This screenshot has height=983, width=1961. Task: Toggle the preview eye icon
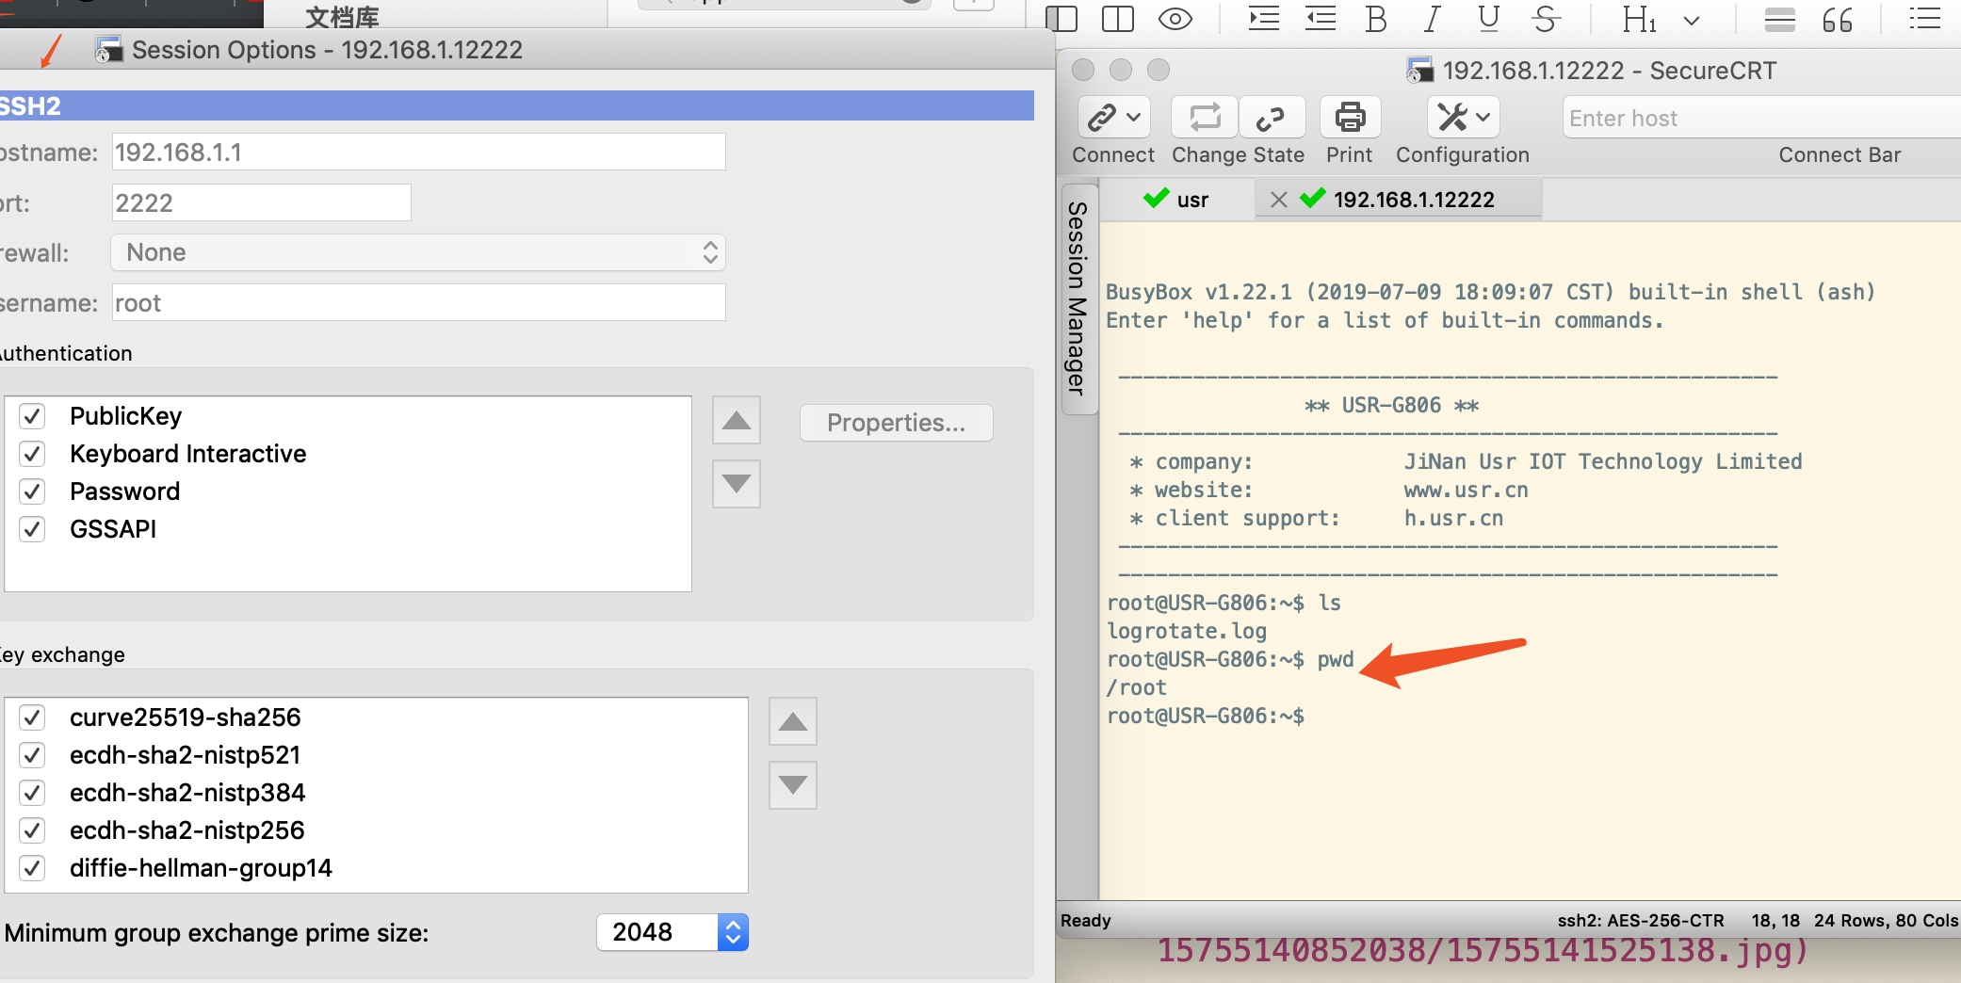point(1175,19)
